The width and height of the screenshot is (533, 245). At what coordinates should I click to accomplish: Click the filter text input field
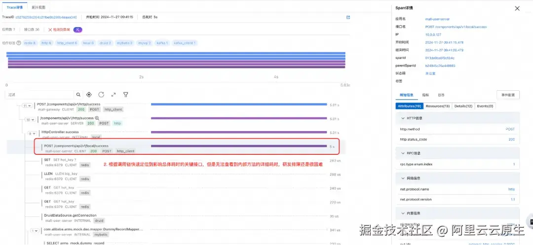40,95
